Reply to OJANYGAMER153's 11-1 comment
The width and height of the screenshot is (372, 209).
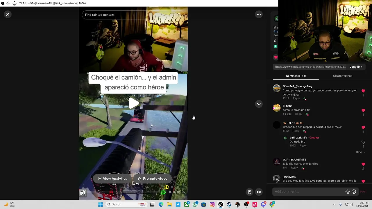click(x=294, y=167)
